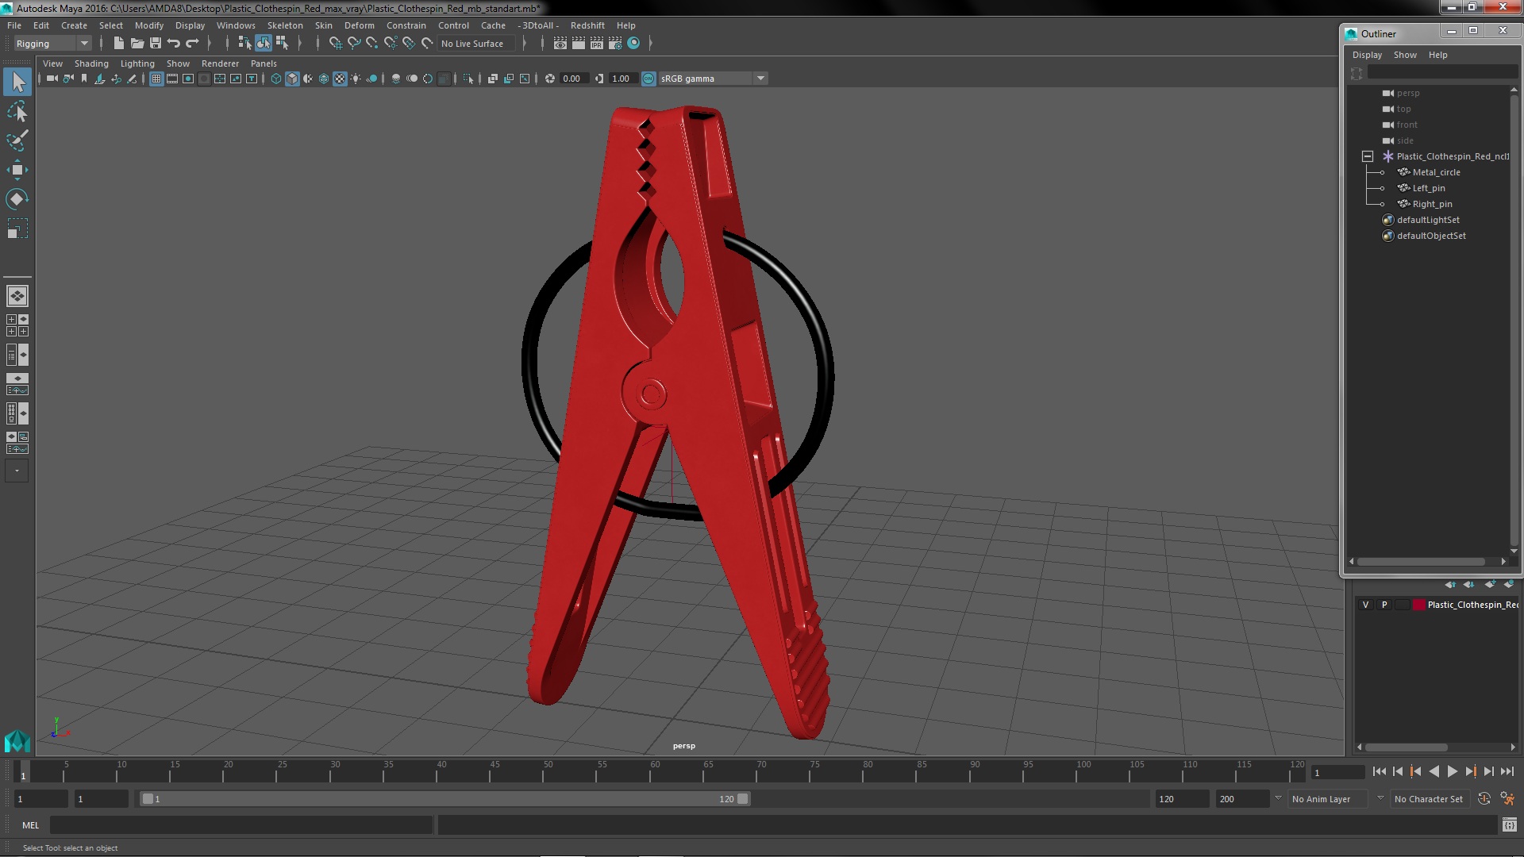Go to start of playback range
Image resolution: width=1524 pixels, height=857 pixels.
click(x=1380, y=771)
